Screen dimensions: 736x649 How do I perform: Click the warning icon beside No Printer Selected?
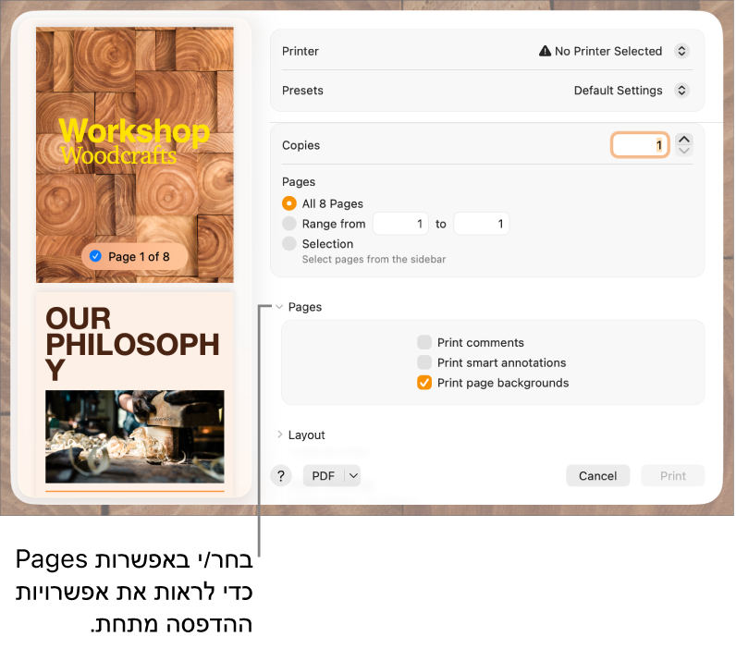coord(545,51)
